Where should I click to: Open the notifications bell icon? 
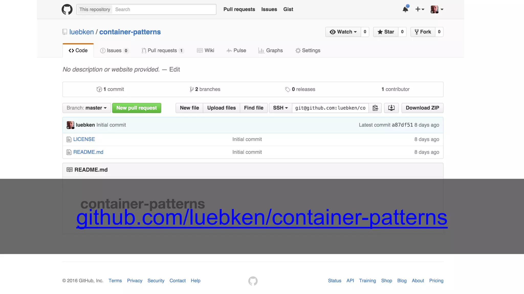tap(406, 9)
